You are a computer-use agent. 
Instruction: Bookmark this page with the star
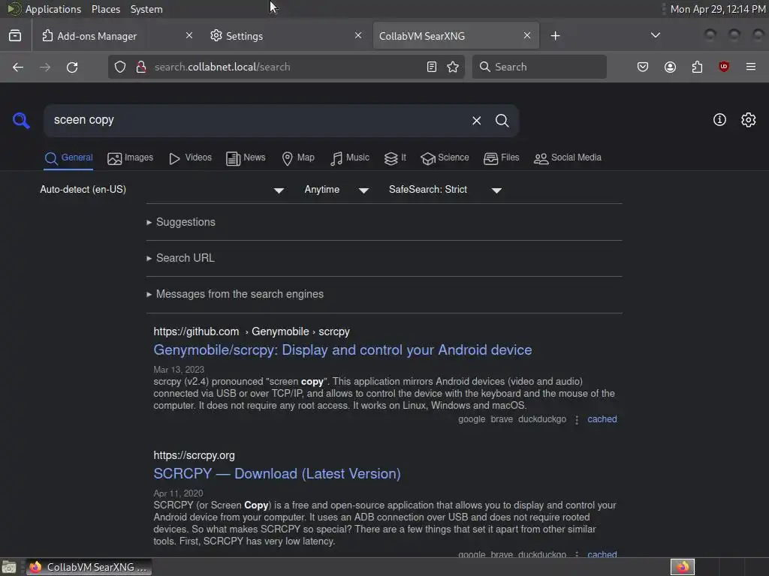coord(453,67)
